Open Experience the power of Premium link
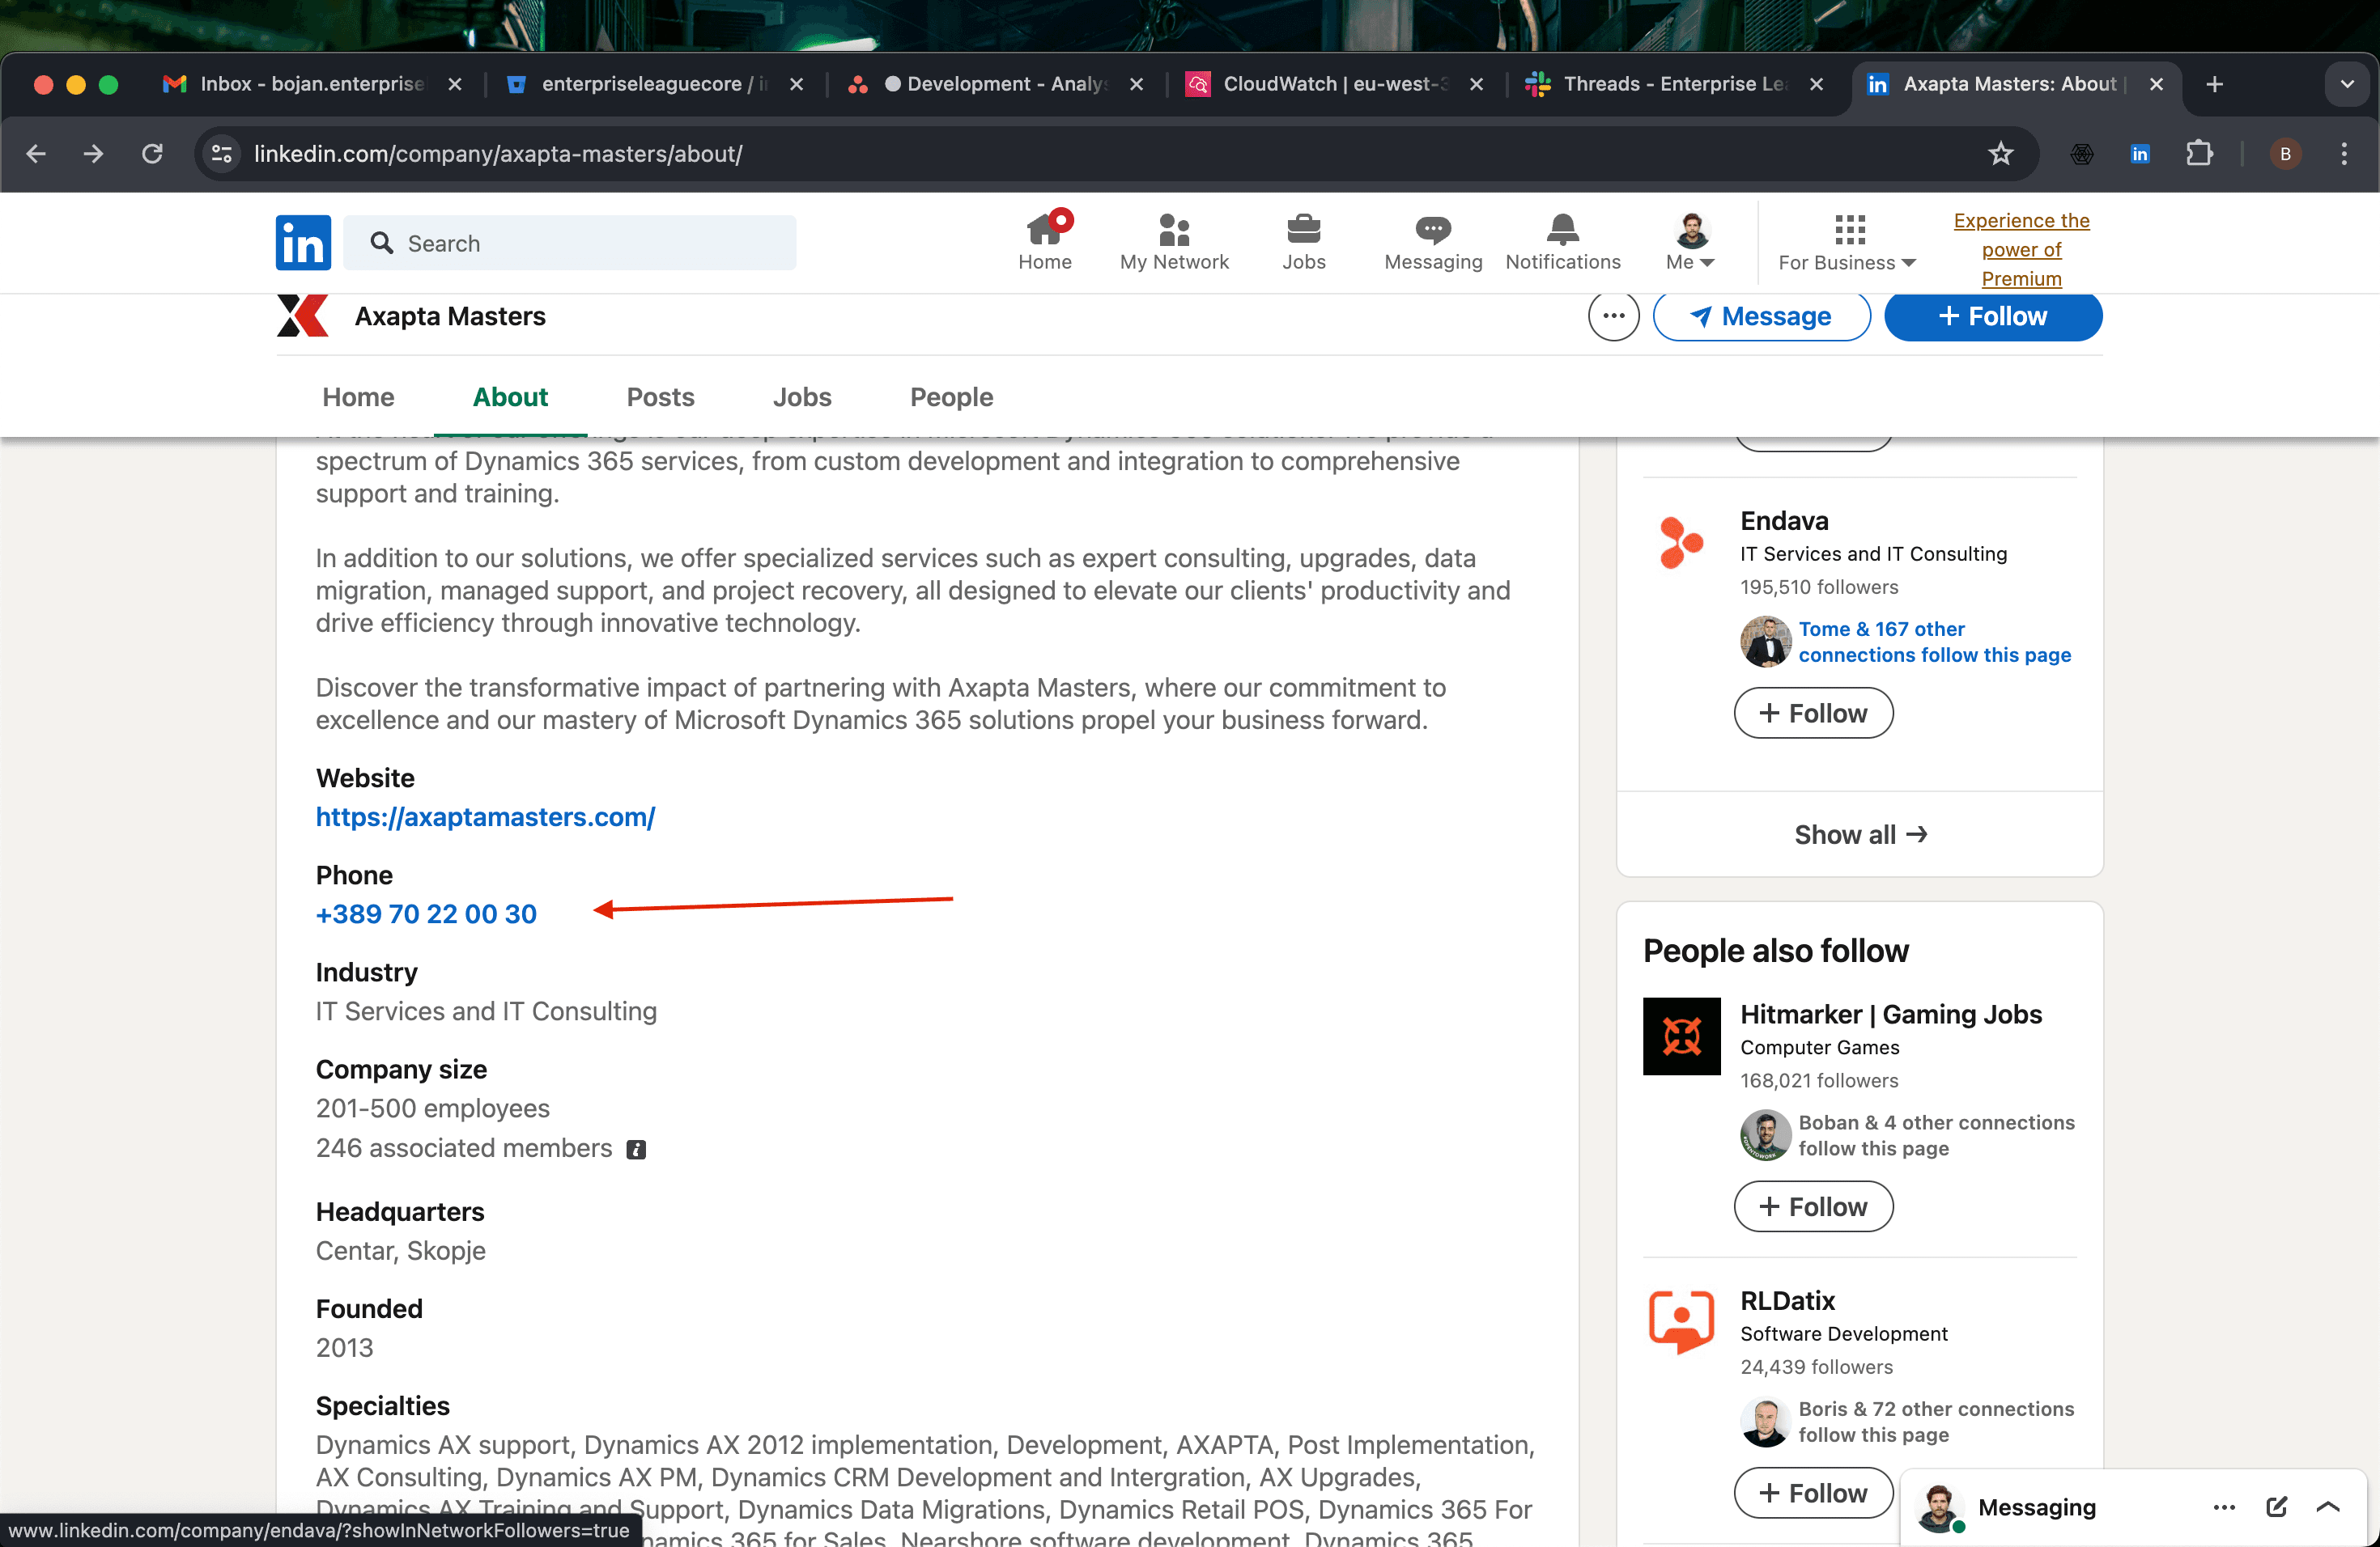2380x1547 pixels. (x=2021, y=249)
